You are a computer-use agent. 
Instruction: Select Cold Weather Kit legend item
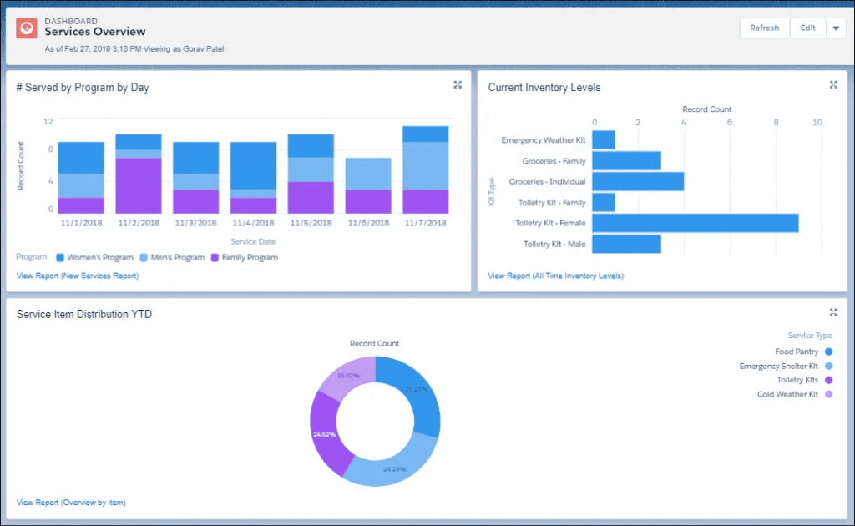point(790,394)
